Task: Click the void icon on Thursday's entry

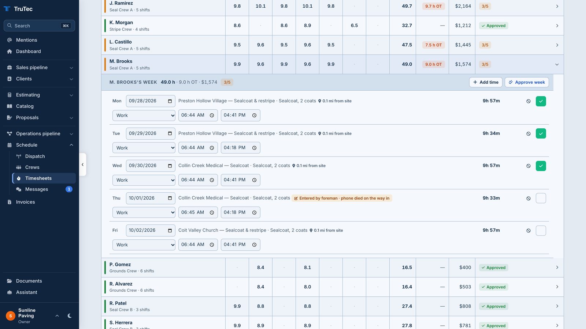Action: 528,198
